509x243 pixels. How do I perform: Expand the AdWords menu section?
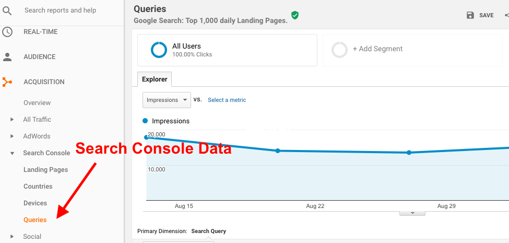12,136
